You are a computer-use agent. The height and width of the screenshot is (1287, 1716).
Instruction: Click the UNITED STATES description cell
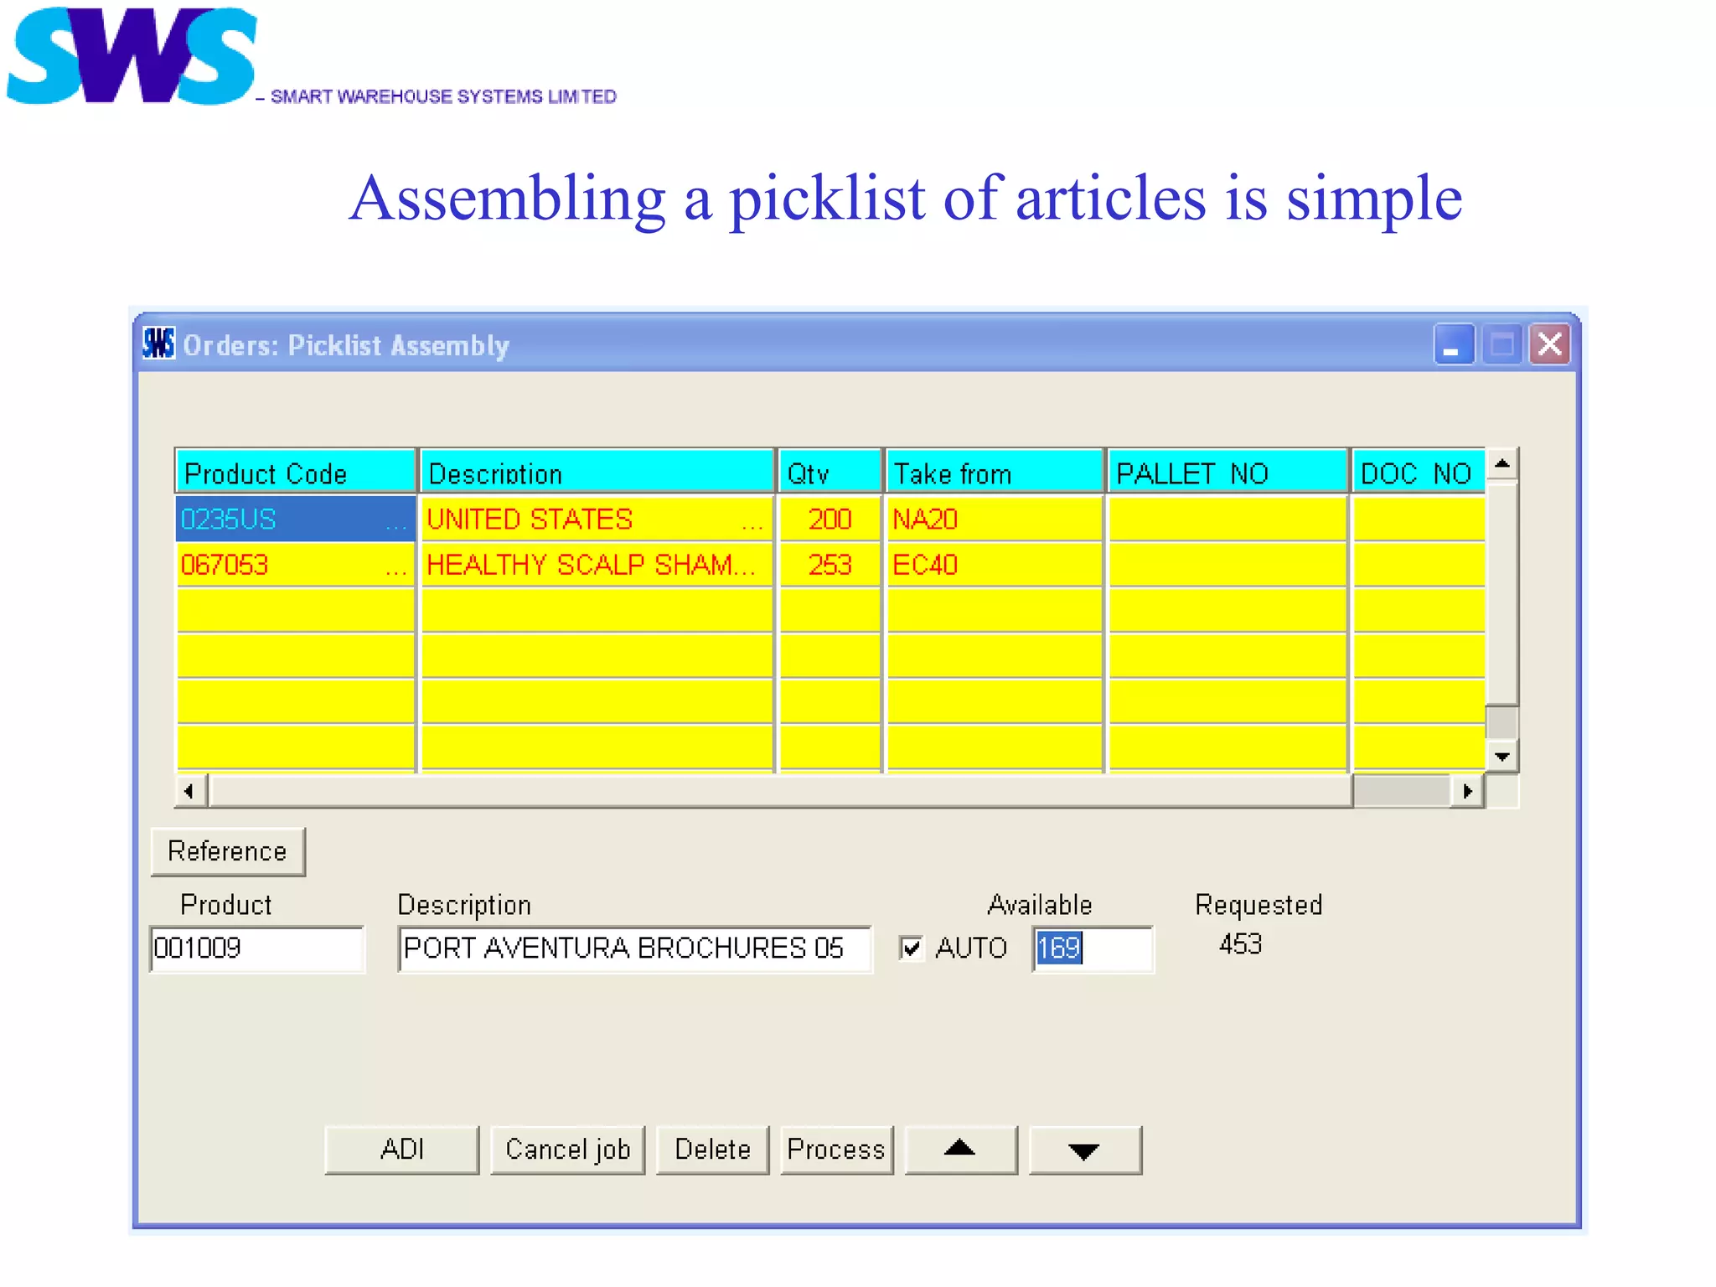(597, 519)
